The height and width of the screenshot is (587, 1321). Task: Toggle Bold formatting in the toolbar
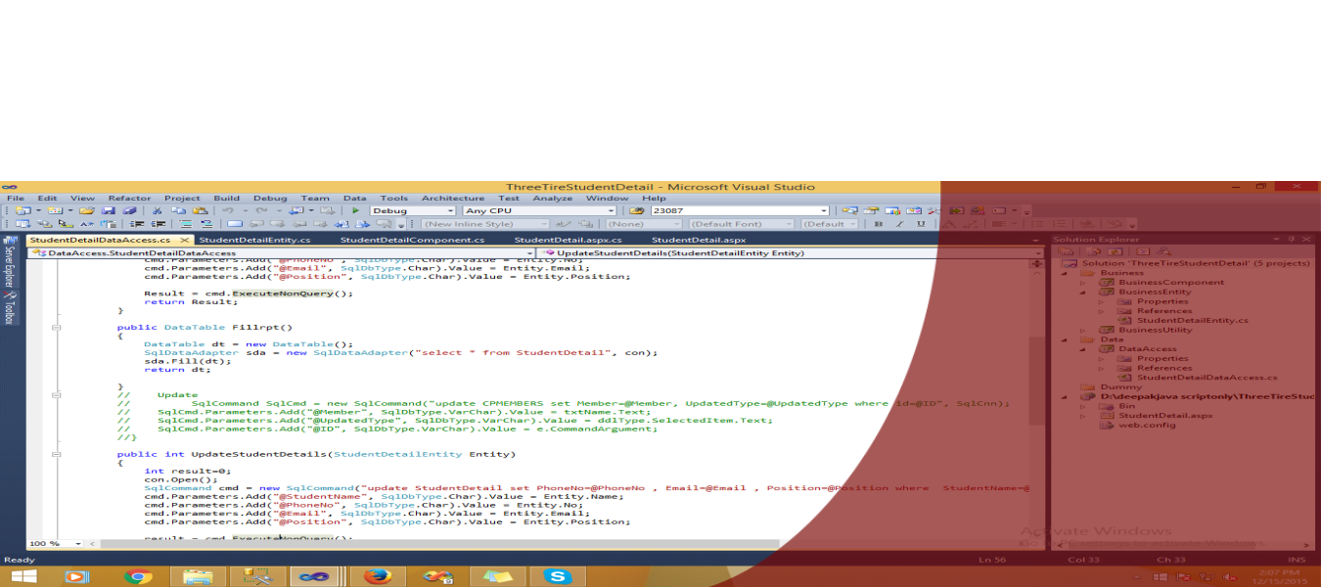click(x=879, y=224)
